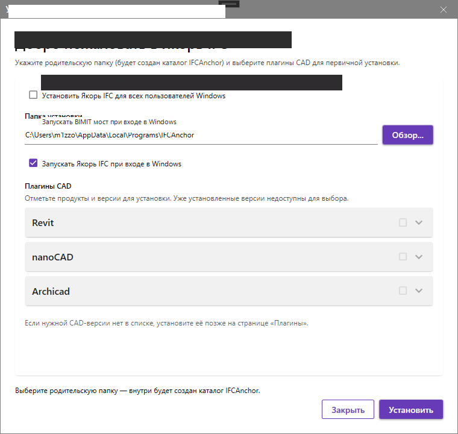
Task: Click the Установить button
Action: coord(411,409)
